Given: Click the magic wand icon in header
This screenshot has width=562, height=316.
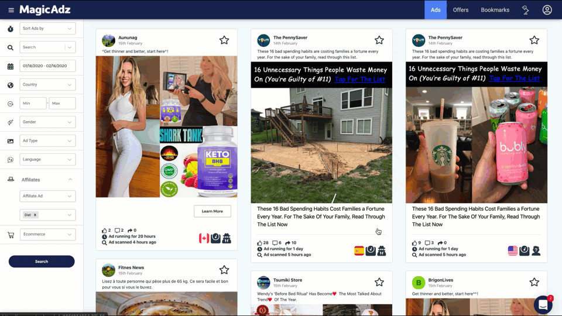Looking at the screenshot, I should 526,10.
